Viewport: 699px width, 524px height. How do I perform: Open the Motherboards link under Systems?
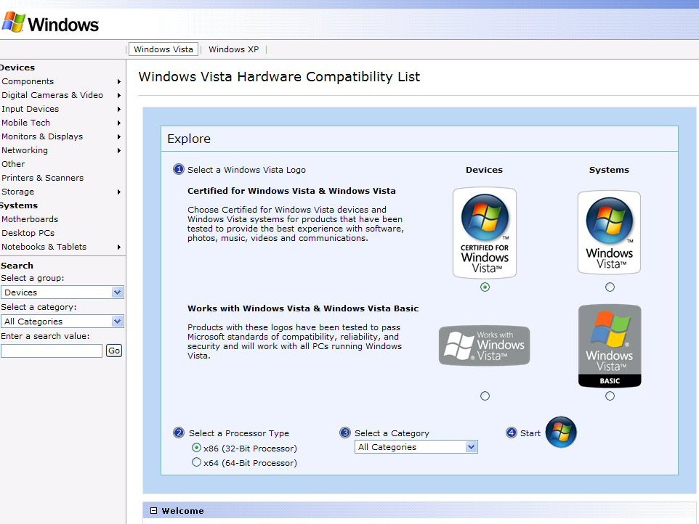[30, 219]
